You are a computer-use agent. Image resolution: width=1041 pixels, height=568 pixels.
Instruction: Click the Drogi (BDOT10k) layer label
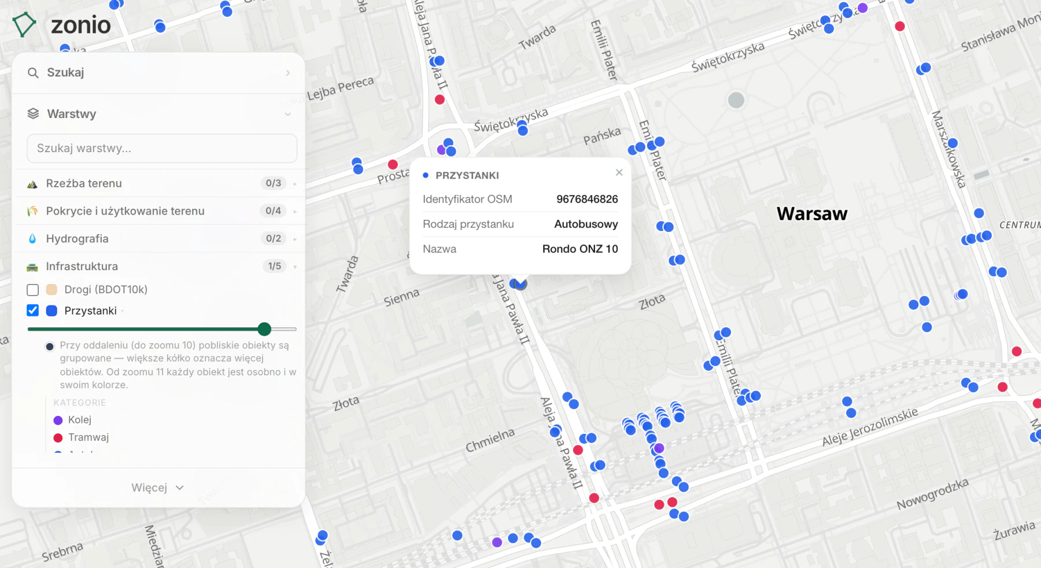[x=106, y=290]
